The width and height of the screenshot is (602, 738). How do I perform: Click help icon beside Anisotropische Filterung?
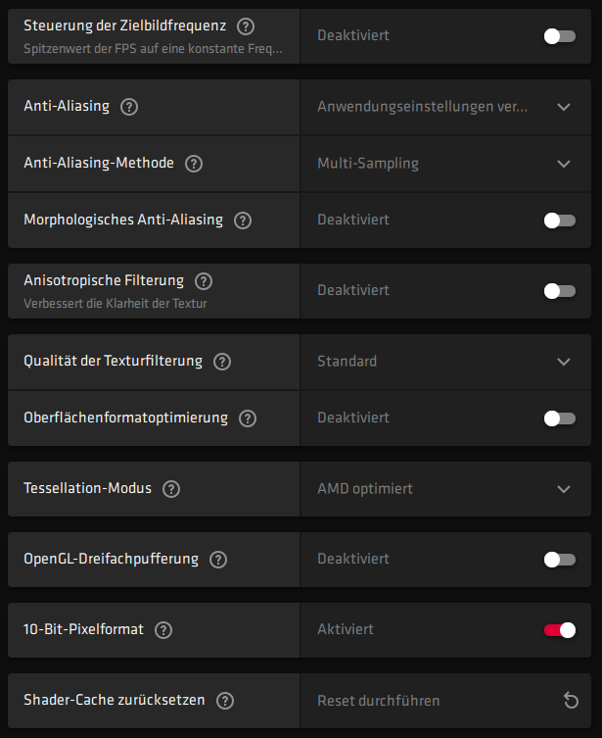pyautogui.click(x=204, y=281)
